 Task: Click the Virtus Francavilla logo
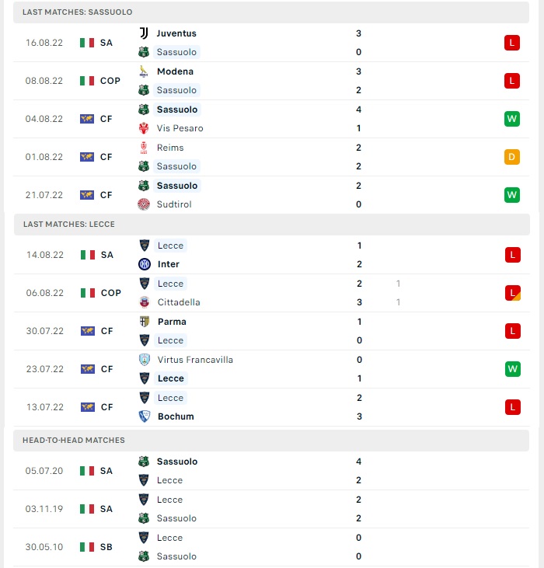click(x=145, y=360)
